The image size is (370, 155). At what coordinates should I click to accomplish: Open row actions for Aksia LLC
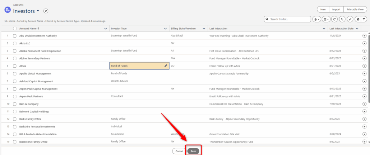364,43
